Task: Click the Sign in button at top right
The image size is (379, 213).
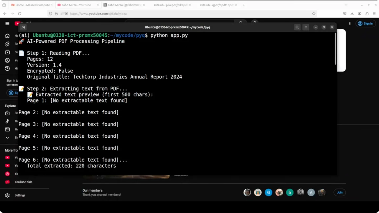Action: click(365, 24)
